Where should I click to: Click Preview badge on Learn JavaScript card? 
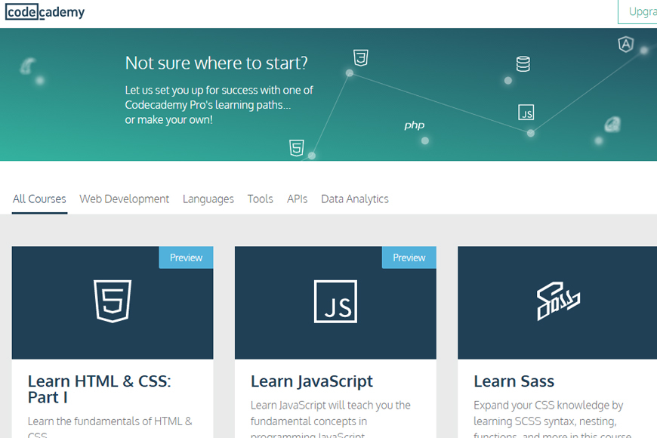pos(409,258)
